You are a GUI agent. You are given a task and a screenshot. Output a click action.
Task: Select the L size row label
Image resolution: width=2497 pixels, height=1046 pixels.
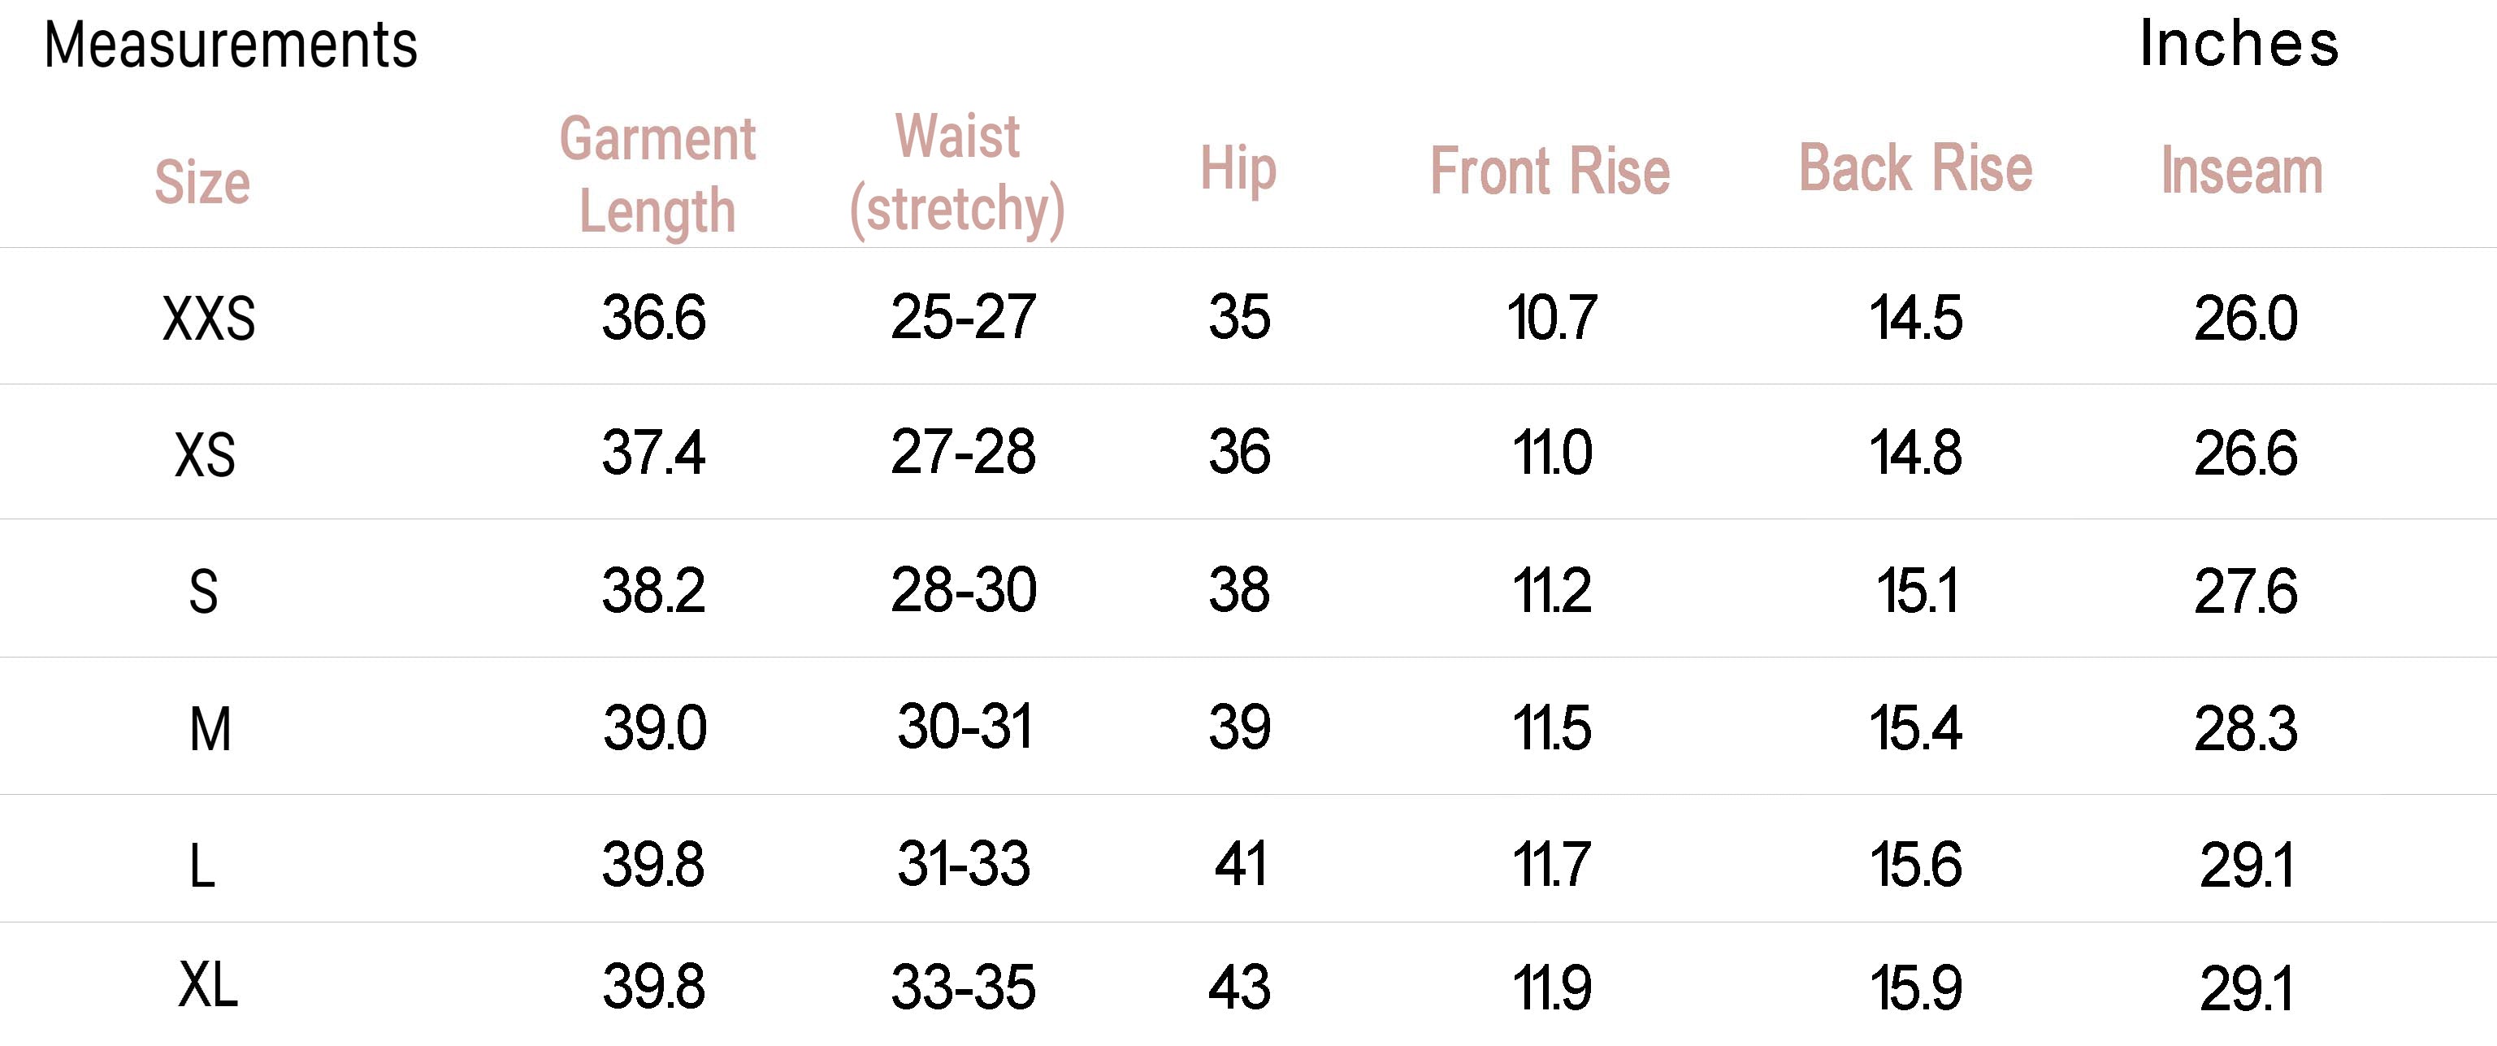(202, 866)
